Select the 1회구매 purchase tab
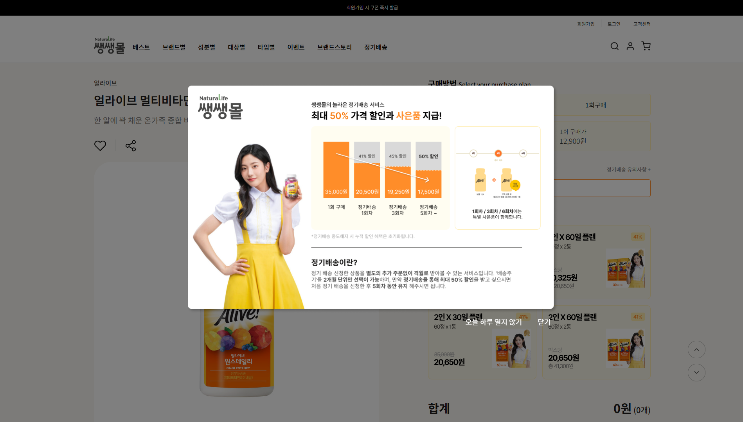Screen dimensions: 743x422 [595, 105]
